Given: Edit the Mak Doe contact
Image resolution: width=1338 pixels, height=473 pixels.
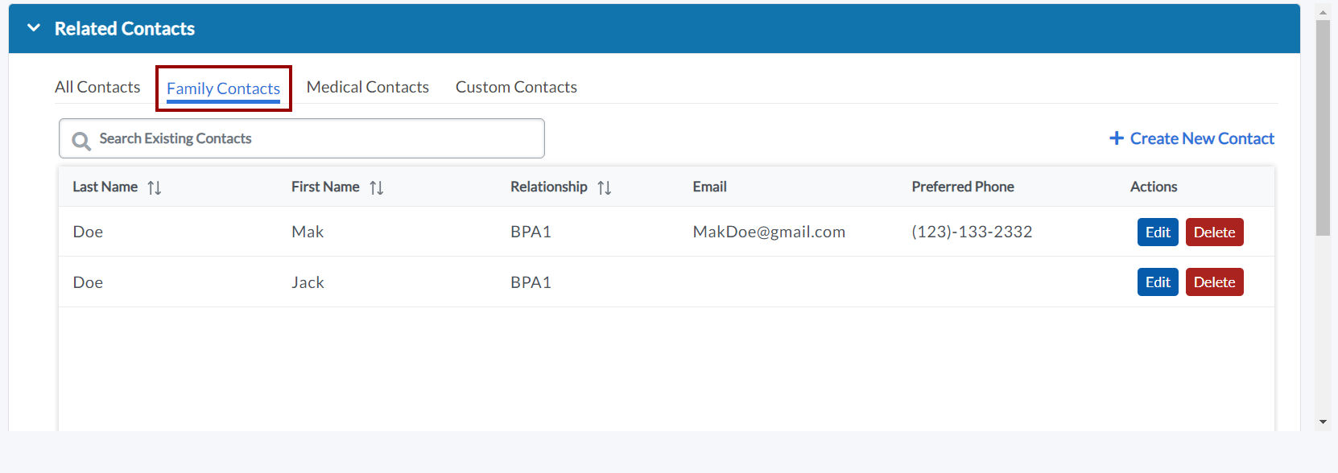Looking at the screenshot, I should tap(1158, 232).
